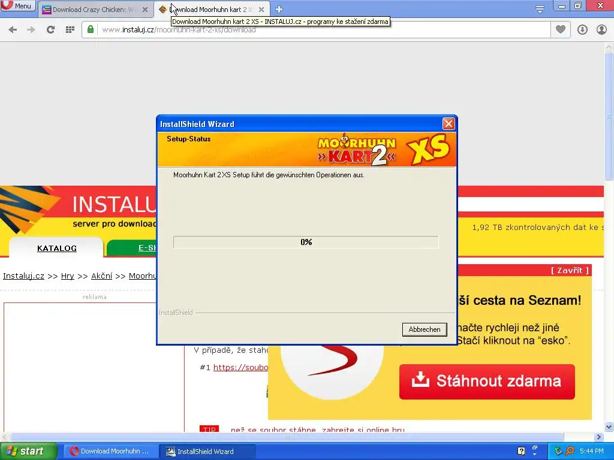614x460 pixels.
Task: Click the green padlock security icon
Action: [x=91, y=29]
